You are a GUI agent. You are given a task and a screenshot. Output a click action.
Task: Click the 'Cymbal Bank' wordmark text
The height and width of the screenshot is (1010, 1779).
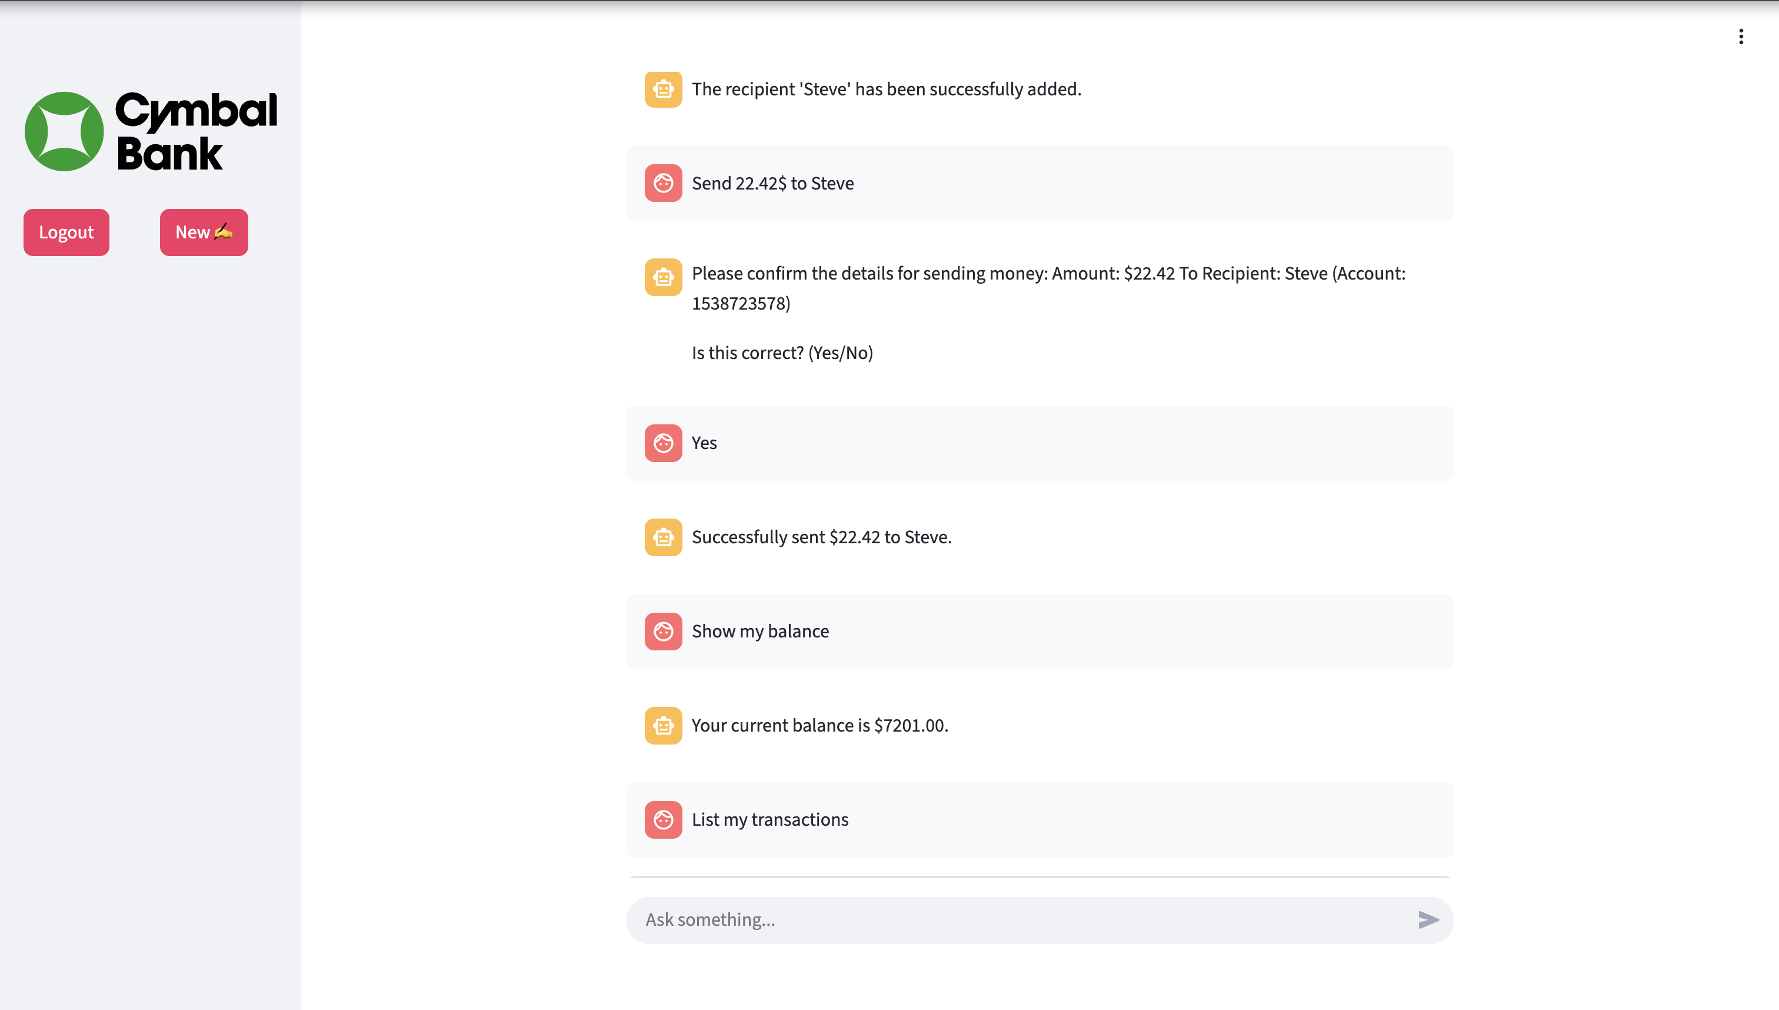(x=195, y=132)
